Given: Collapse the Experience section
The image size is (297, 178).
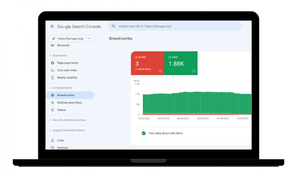Looking at the screenshot, I should pos(58,56).
